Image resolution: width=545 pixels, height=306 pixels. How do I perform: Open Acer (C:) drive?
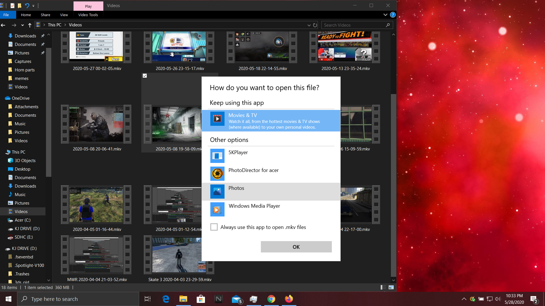[x=22, y=220]
